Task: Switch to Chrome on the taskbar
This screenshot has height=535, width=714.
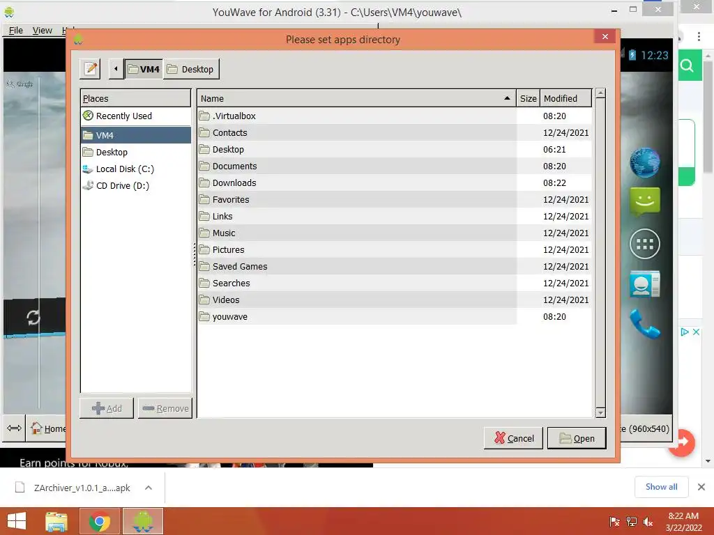Action: (x=100, y=521)
